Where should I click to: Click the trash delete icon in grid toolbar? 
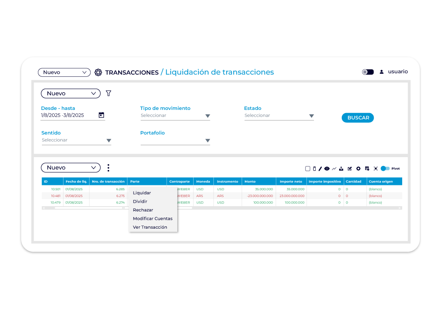[x=314, y=169]
